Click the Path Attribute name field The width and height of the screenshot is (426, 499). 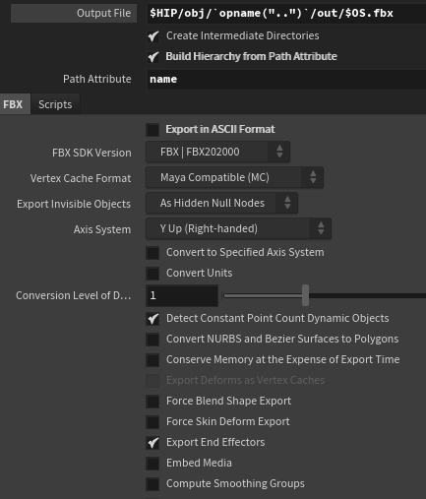(x=286, y=80)
